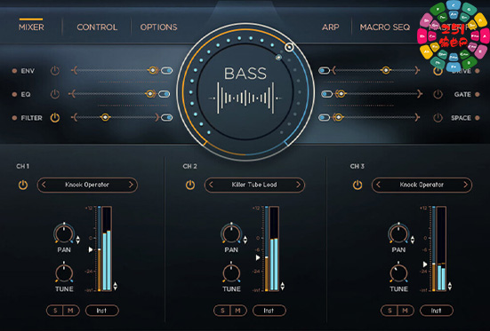Solo channel 3 with S button

pos(390,311)
